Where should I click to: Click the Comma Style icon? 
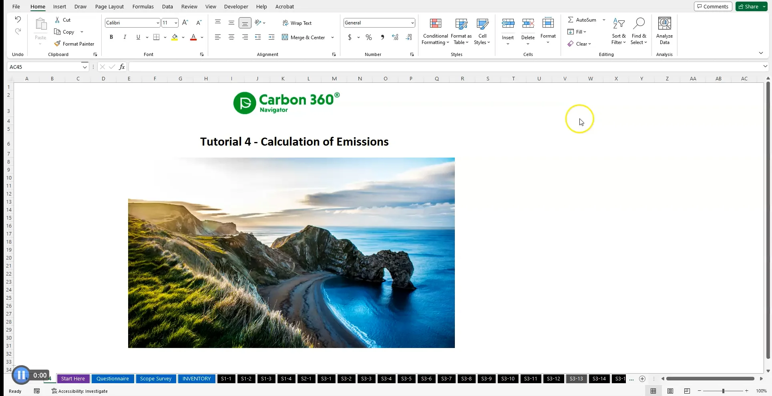pos(382,37)
